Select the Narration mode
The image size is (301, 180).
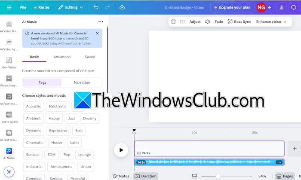click(x=82, y=82)
